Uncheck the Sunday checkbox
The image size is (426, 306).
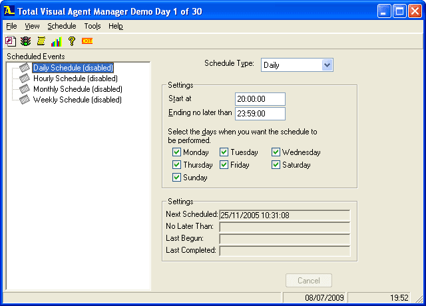click(x=176, y=178)
